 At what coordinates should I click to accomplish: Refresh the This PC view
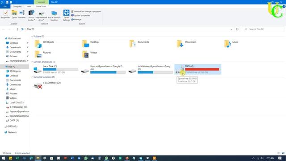click(237, 29)
